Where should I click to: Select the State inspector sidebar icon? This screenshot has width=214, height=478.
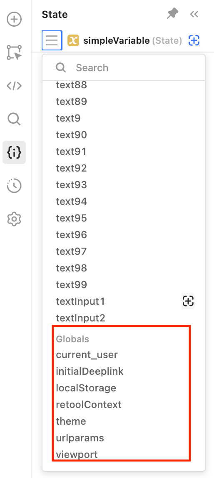14,152
